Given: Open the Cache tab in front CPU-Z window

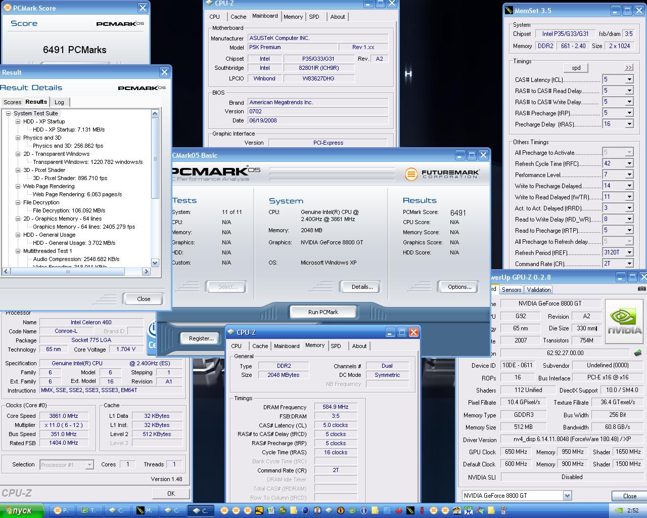Looking at the screenshot, I should tap(260, 346).
